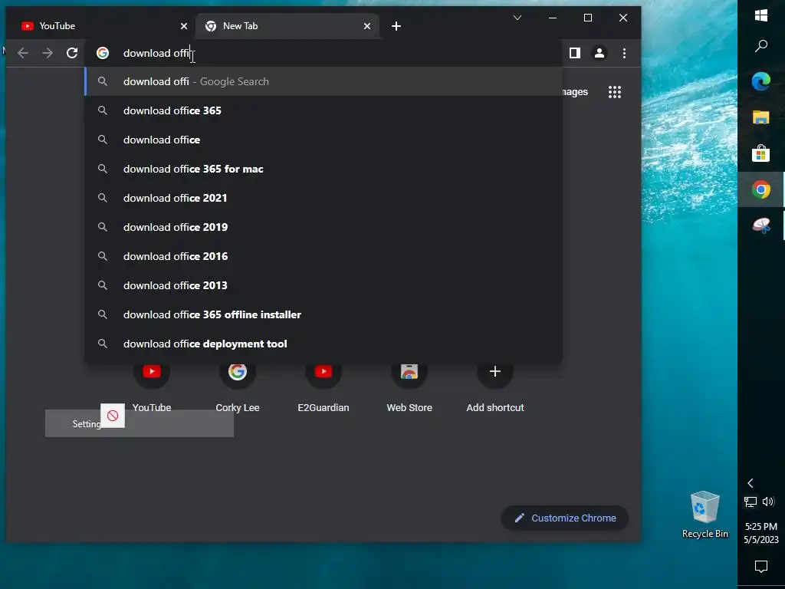Image resolution: width=785 pixels, height=589 pixels.
Task: Select the Recycle Bin desktop icon
Action: 705,515
